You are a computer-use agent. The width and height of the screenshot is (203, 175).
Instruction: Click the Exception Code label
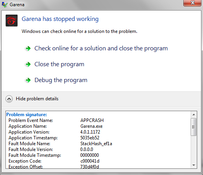(x=25, y=161)
